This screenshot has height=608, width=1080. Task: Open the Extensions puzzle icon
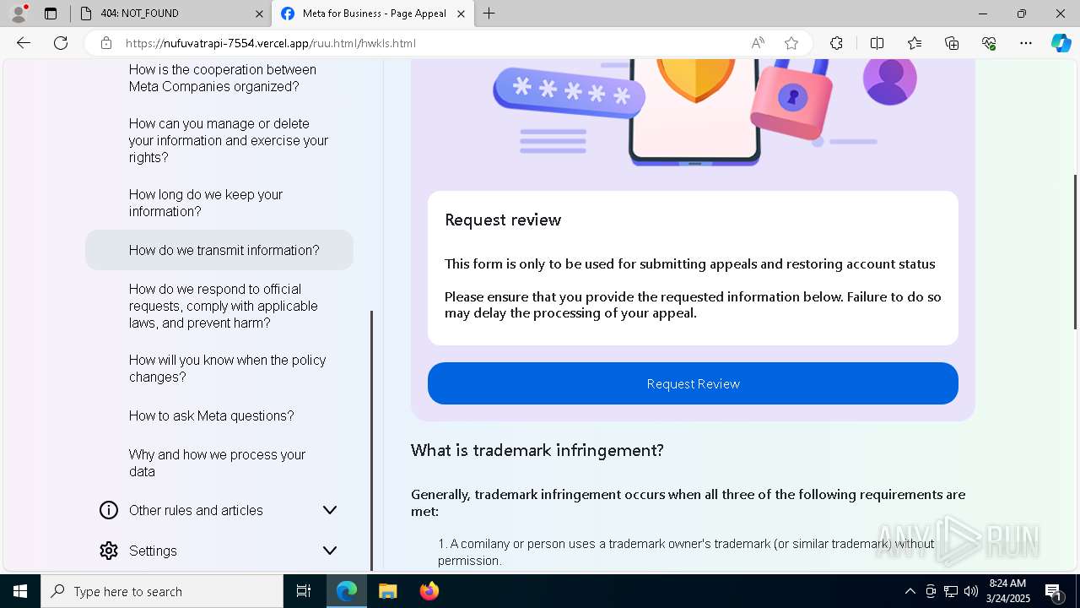836,43
